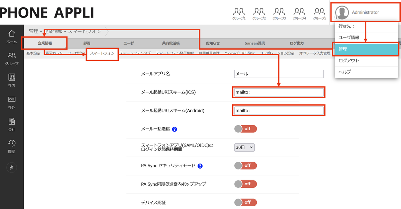Screen dimensions: 401x209
Task: Select the ログ出力 tab
Action: click(297, 43)
